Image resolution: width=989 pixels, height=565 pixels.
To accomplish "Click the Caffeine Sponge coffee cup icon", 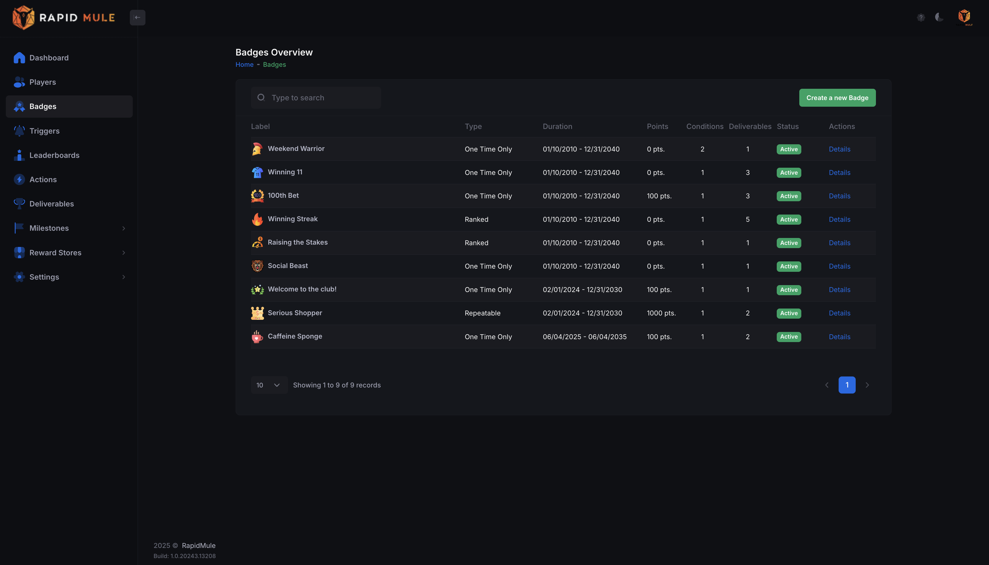I will tap(257, 337).
